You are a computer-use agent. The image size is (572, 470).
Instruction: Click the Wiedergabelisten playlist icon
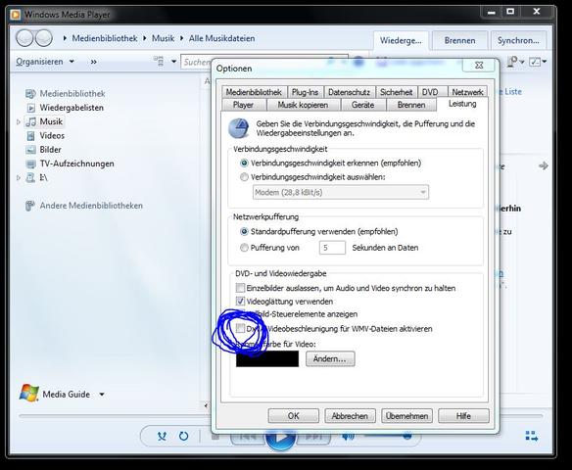[31, 108]
